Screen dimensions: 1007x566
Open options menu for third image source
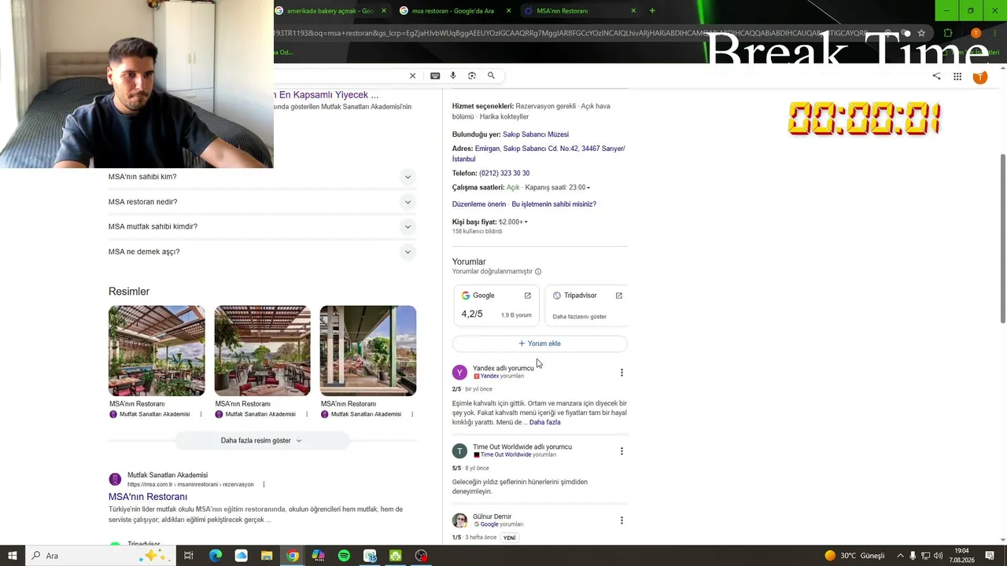coord(412,414)
